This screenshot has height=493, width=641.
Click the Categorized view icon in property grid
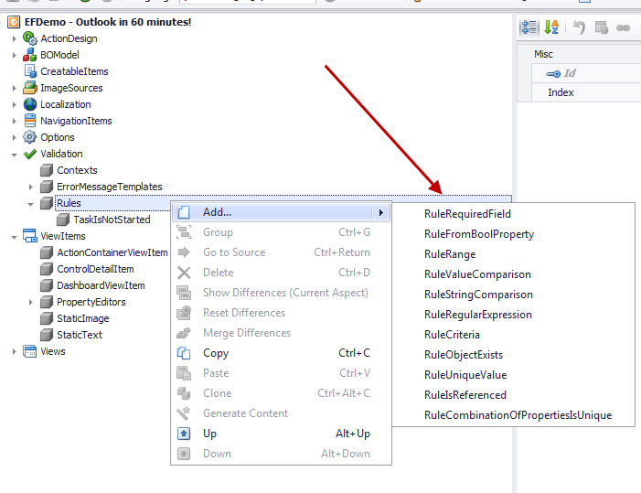click(529, 27)
